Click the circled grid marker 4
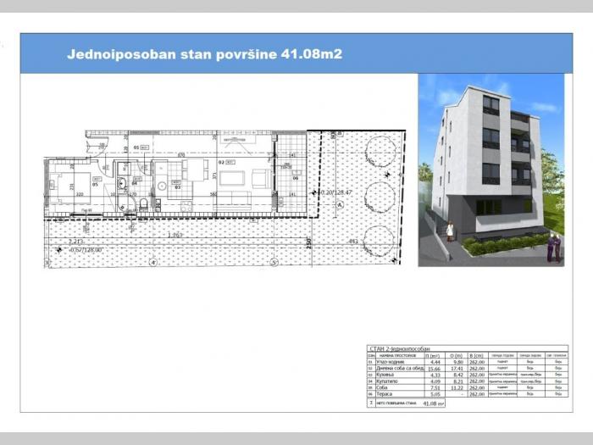The image size is (593, 445). (152, 262)
